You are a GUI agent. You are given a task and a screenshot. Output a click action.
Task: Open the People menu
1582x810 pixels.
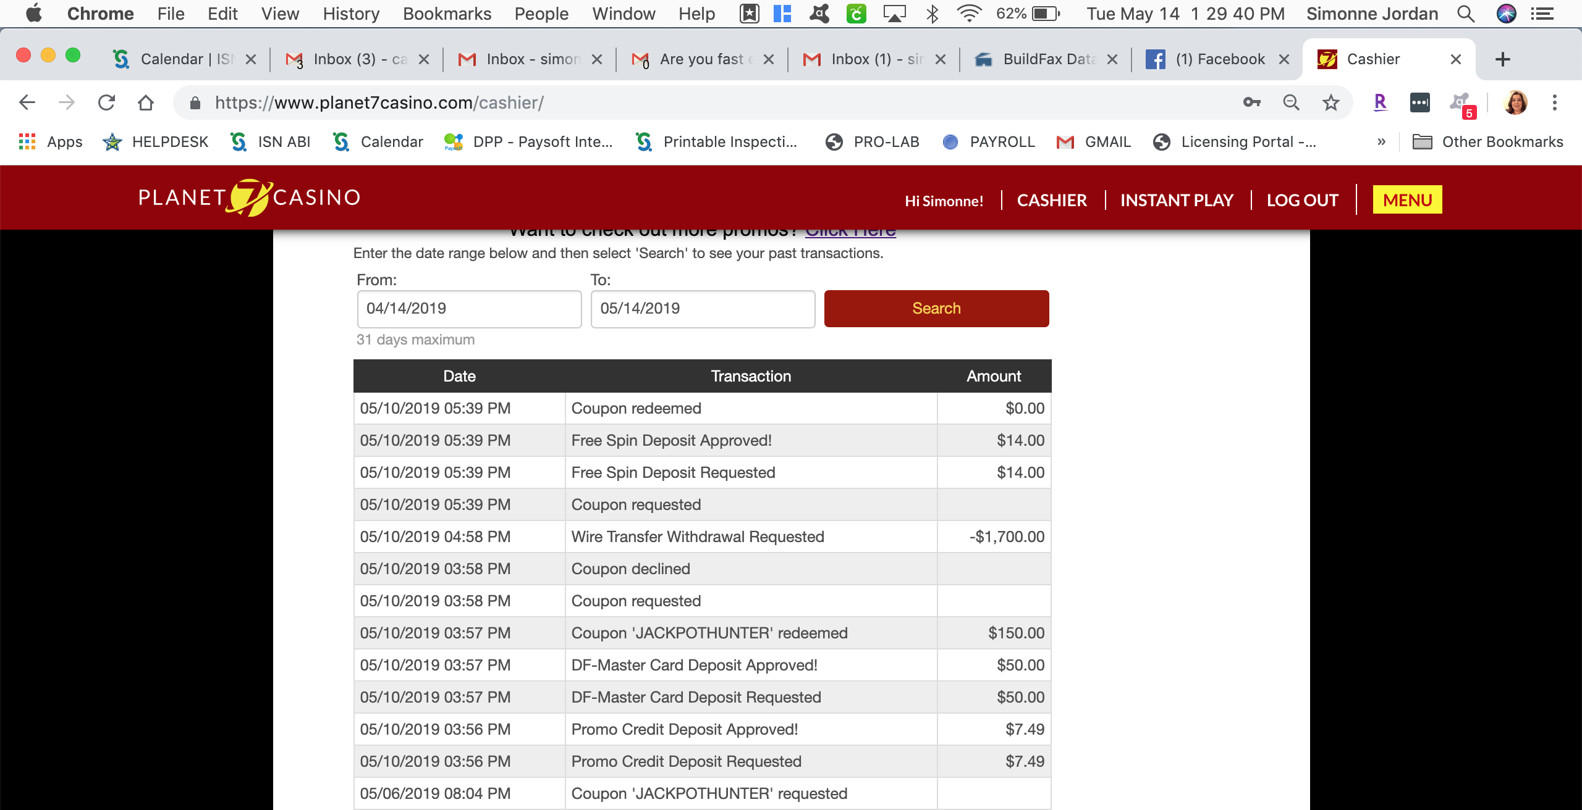541,14
